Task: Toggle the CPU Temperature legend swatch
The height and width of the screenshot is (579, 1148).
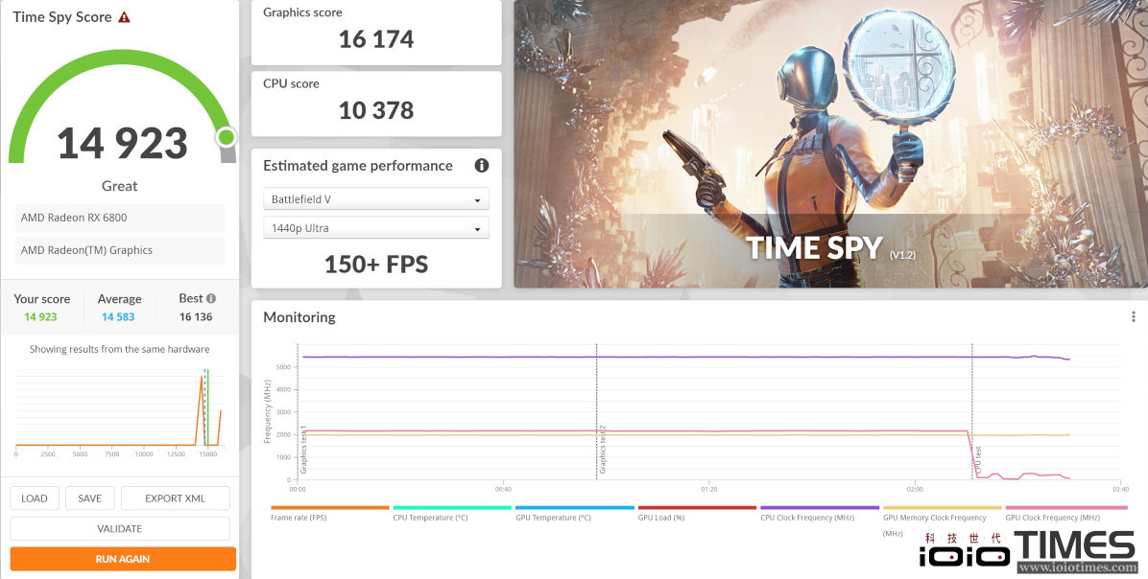Action: click(452, 507)
